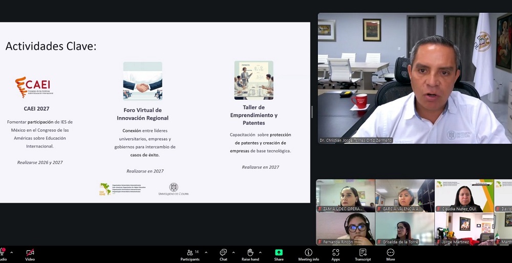This screenshot has width=512, height=263.
Task: Select the speaker video of Dr. Christian Jorge Torres
Action: point(414,78)
